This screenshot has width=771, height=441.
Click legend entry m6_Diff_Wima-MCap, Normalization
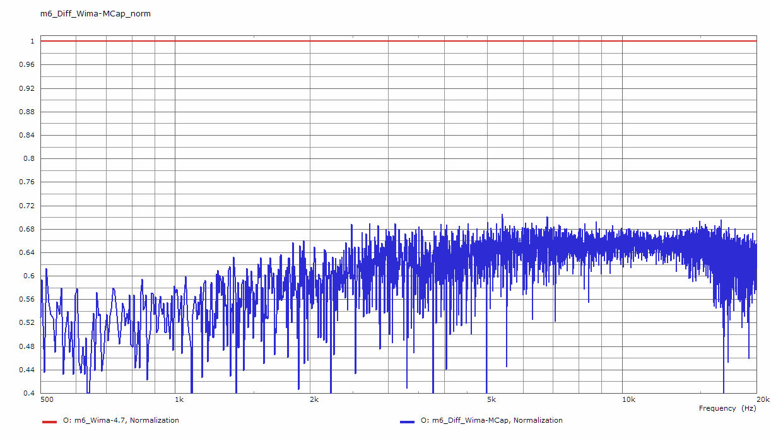[x=491, y=420]
